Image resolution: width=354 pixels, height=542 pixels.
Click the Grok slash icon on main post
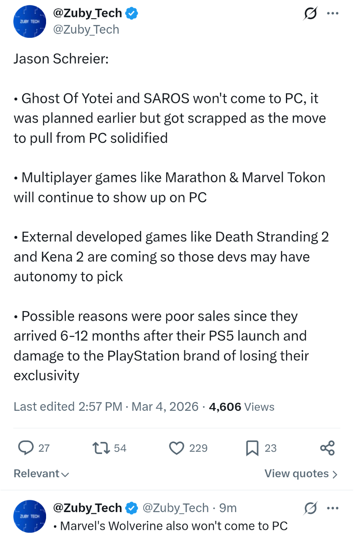310,14
